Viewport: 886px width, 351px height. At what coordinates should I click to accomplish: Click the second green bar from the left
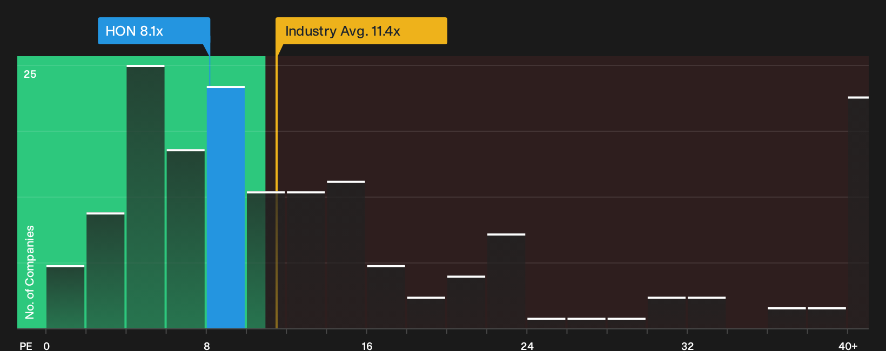click(x=105, y=271)
